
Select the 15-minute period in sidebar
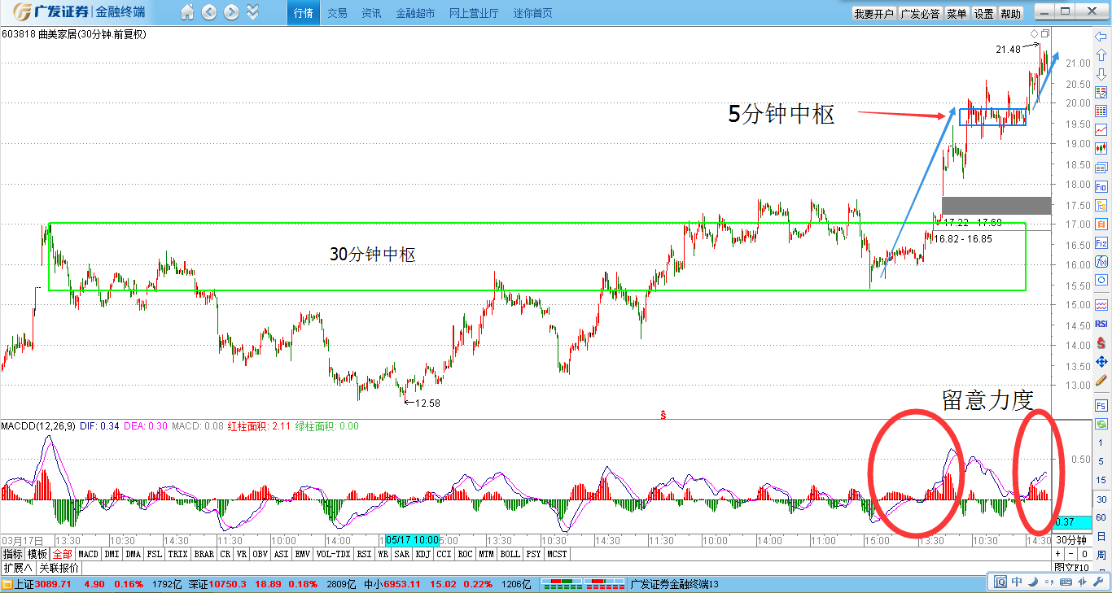(x=1101, y=480)
